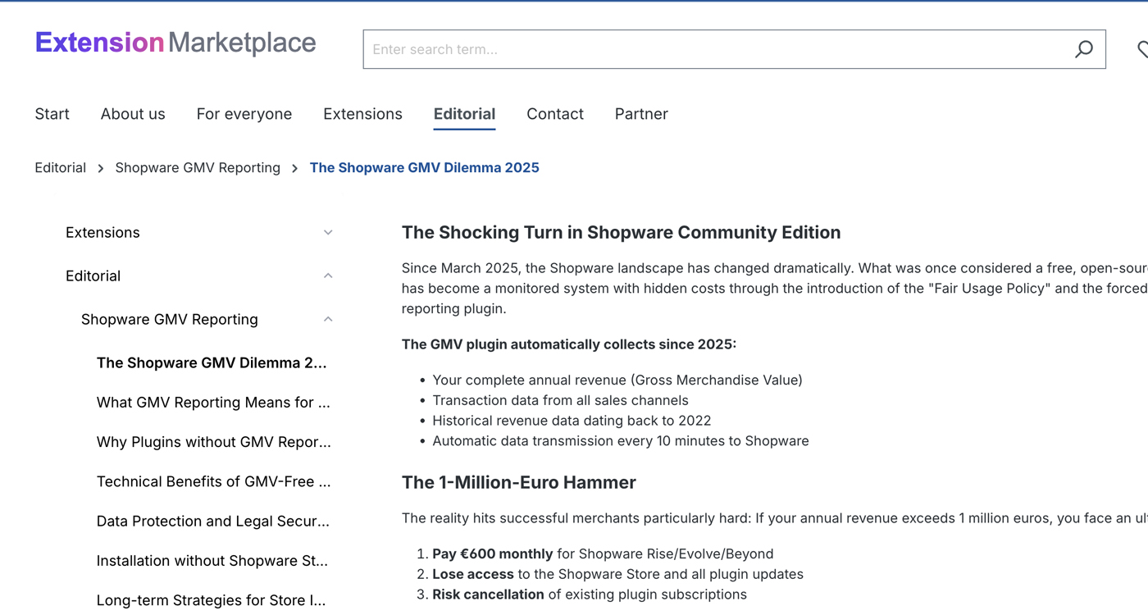Open the Extensions navigation item
This screenshot has height=615, width=1148.
coord(362,114)
